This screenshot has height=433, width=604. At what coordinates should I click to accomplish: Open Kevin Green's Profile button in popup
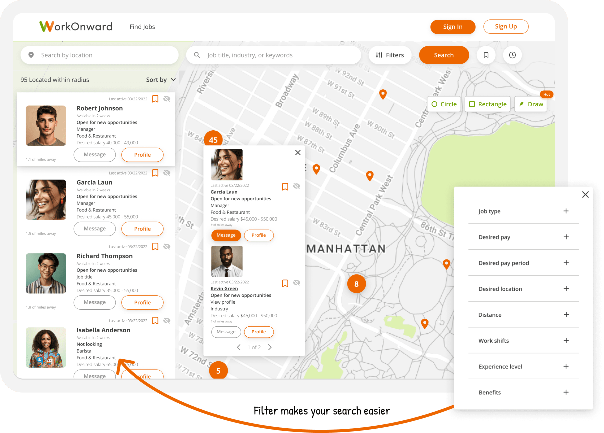[258, 332]
